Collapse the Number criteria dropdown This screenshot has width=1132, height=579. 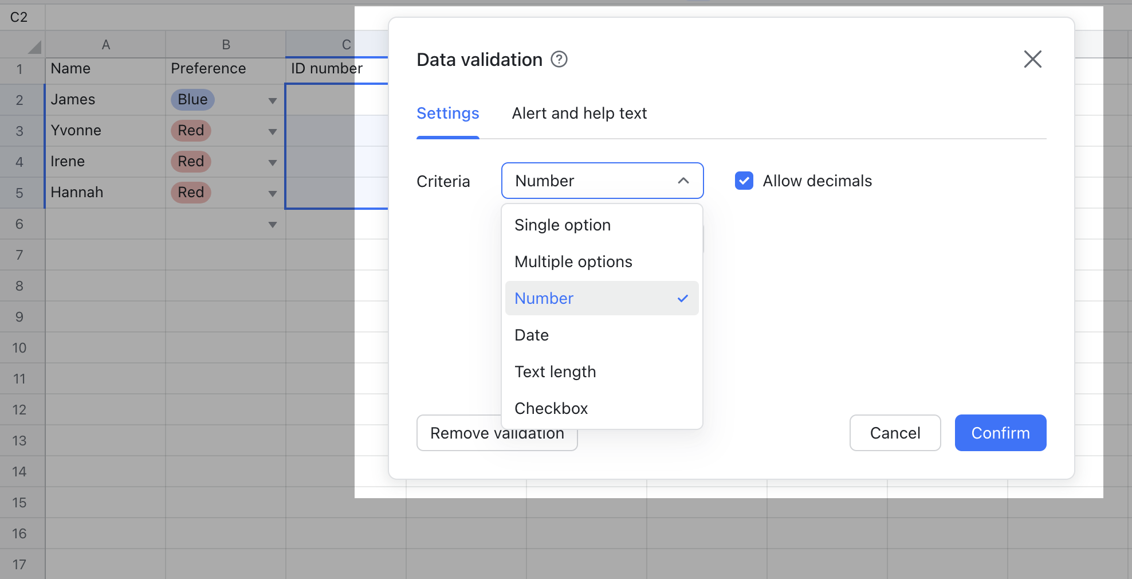(x=683, y=181)
